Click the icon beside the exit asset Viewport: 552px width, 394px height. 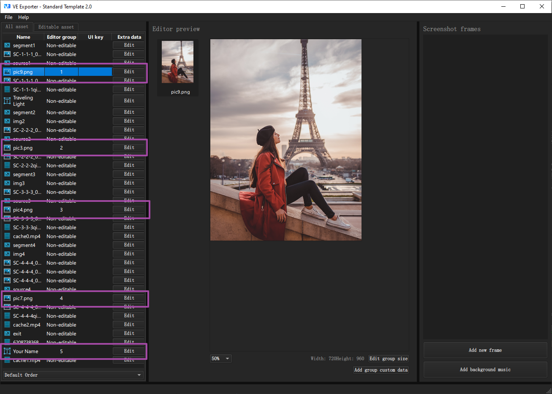click(7, 334)
